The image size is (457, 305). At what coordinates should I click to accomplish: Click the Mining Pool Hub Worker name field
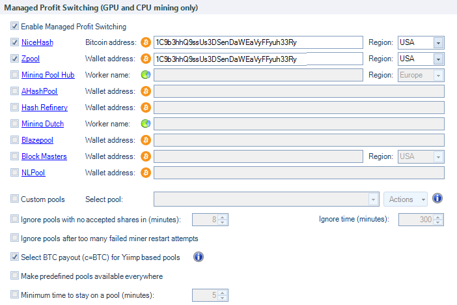click(258, 75)
